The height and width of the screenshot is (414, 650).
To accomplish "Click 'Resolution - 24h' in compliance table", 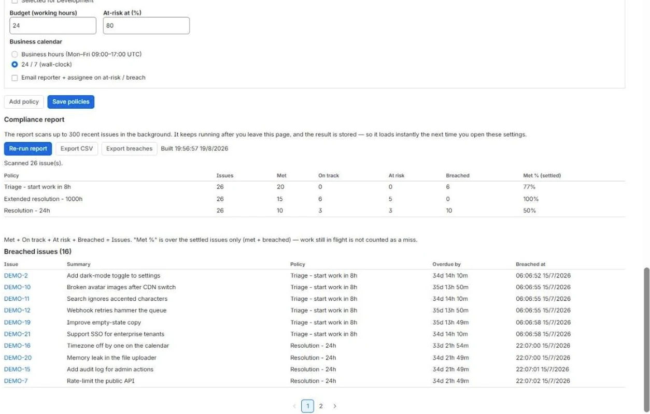I will tap(27, 211).
